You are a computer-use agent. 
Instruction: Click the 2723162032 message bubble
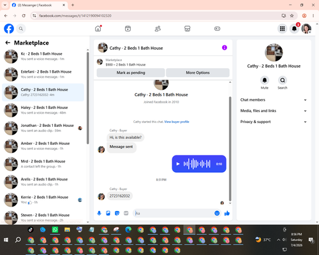coord(119,196)
